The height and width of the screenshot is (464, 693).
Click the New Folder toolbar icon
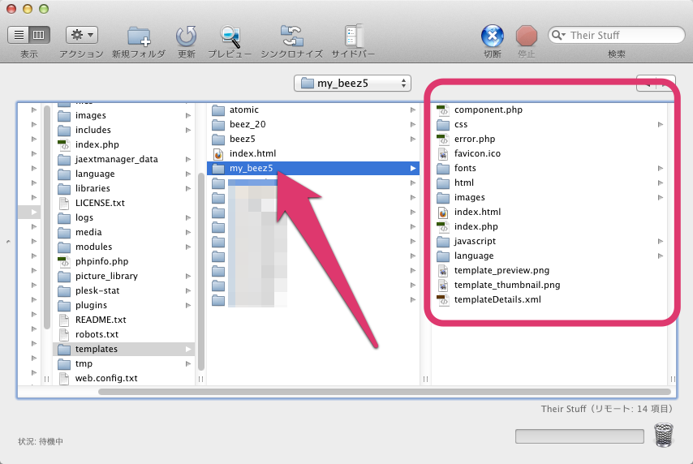[139, 36]
